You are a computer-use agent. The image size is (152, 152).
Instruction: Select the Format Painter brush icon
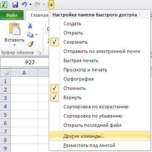pyautogui.click(x=30, y=44)
